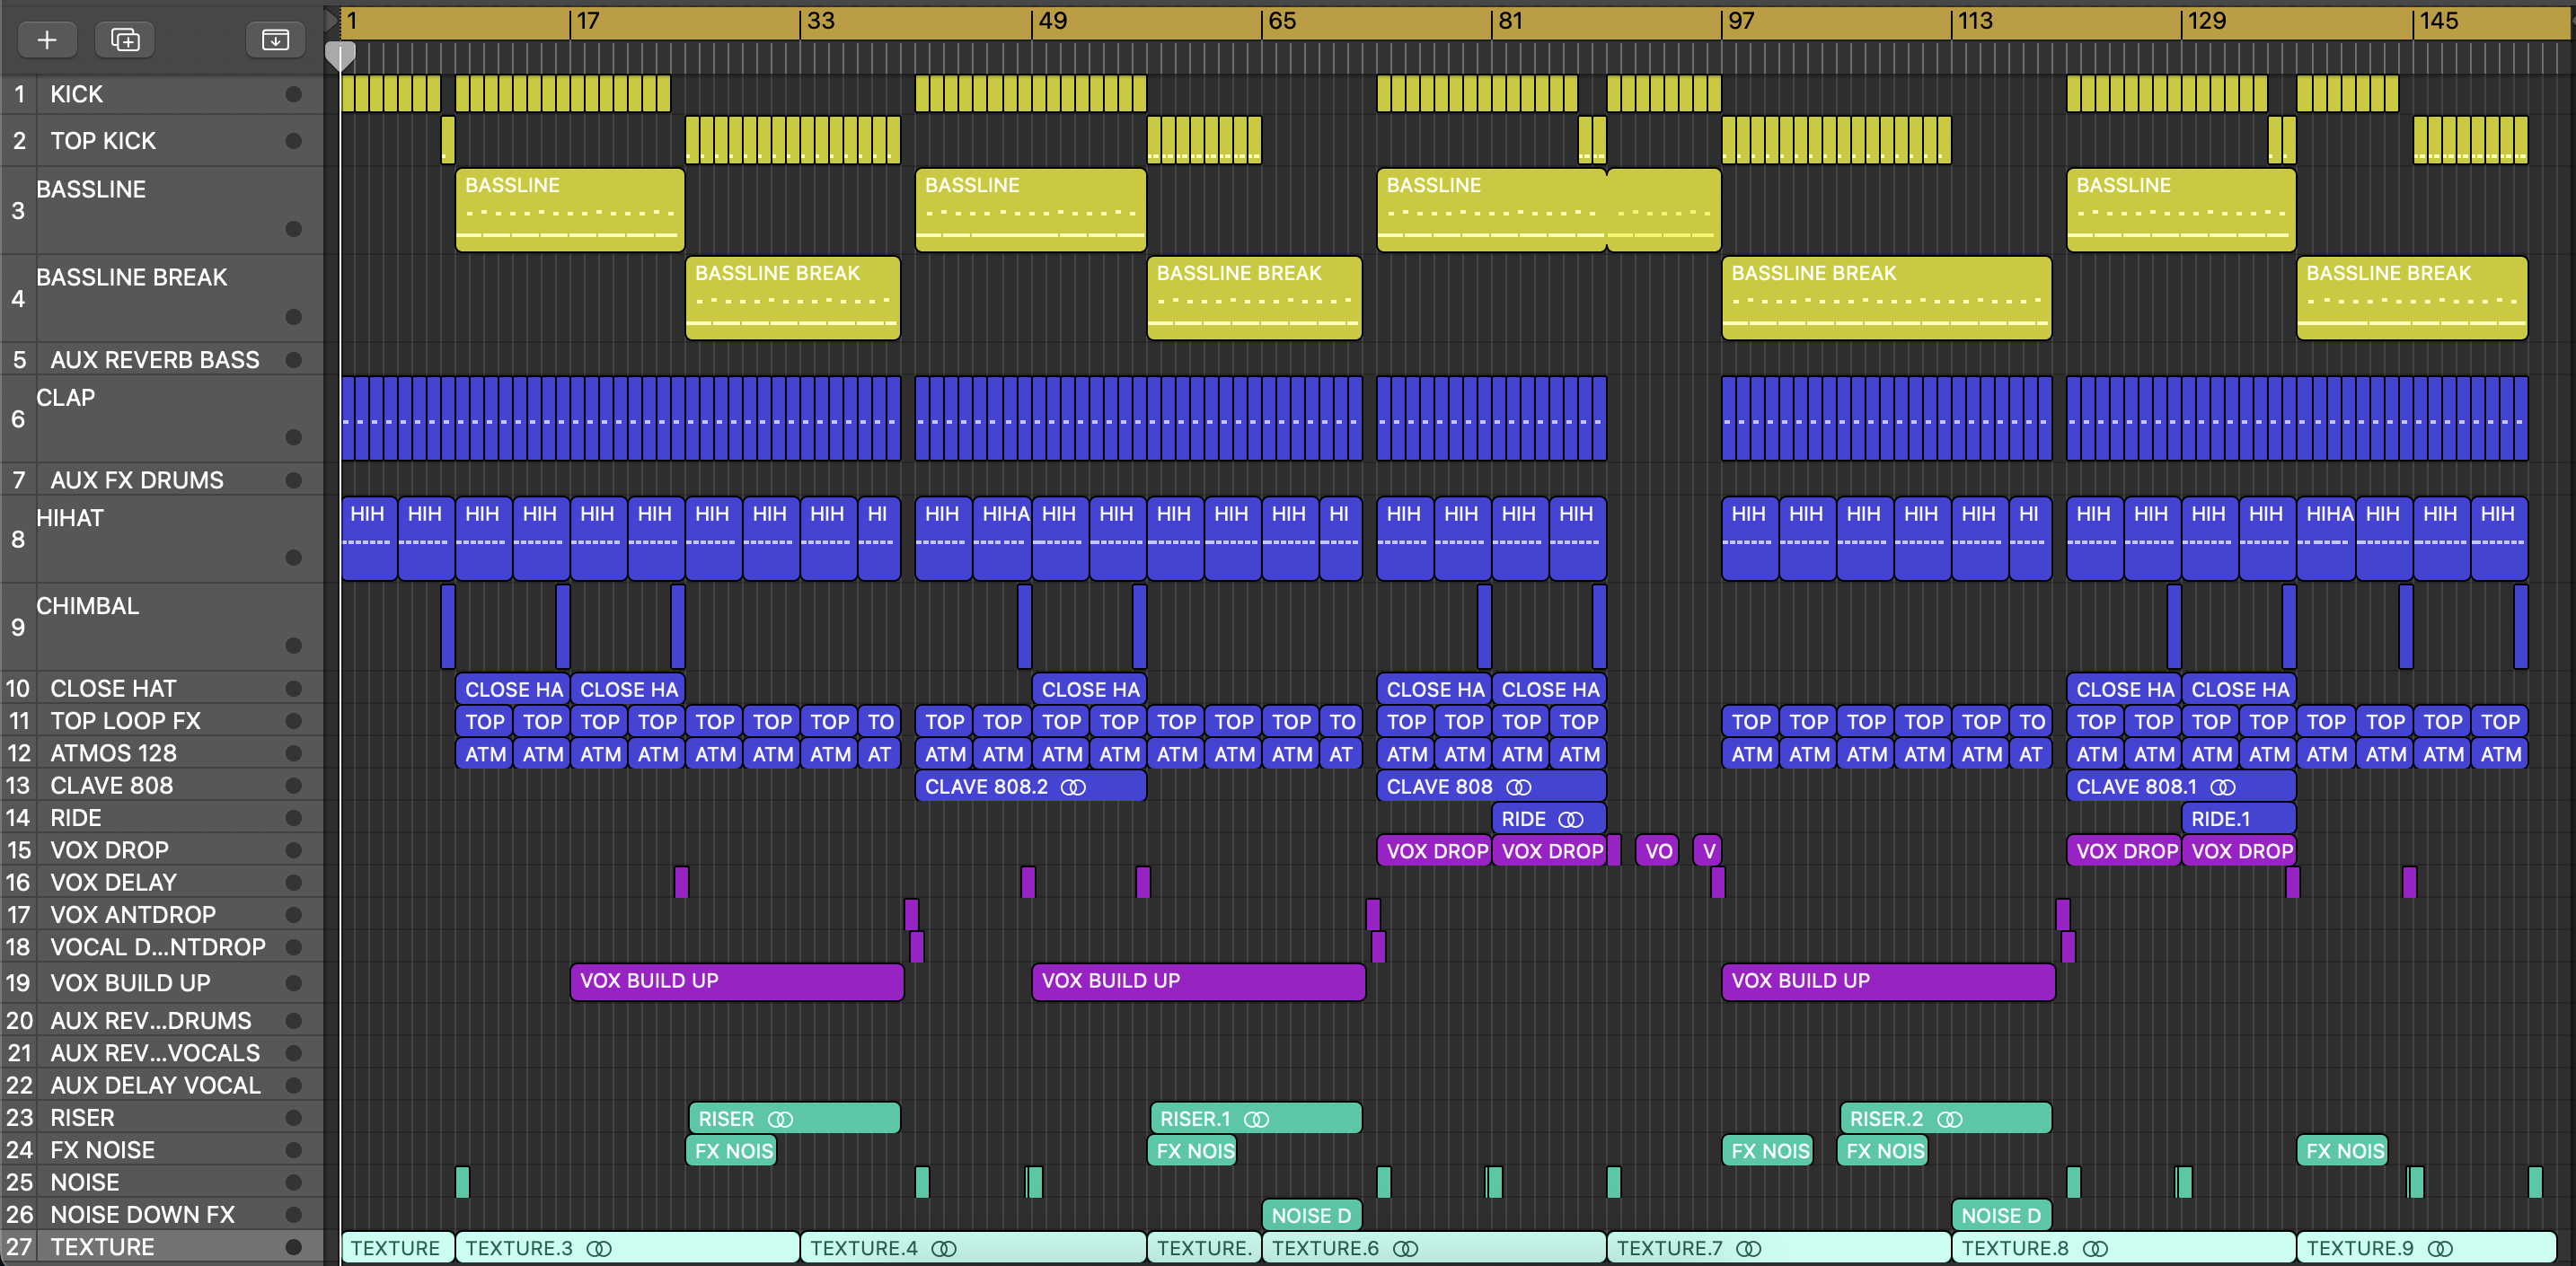Select the RISER.2 region

click(1946, 1118)
